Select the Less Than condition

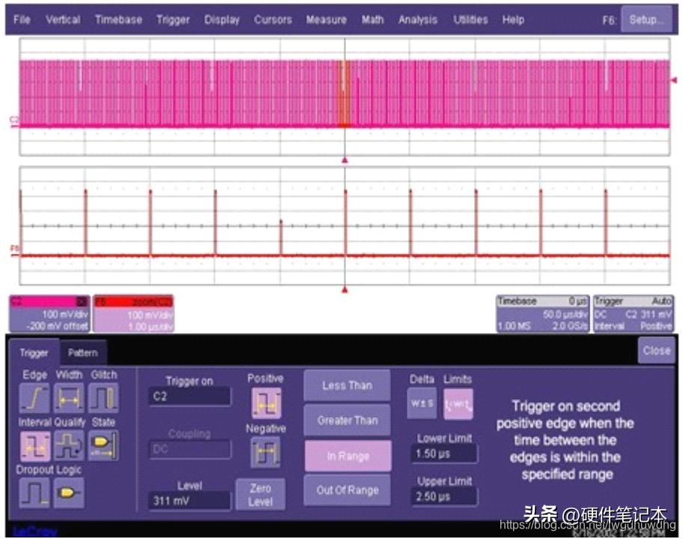[x=347, y=386]
